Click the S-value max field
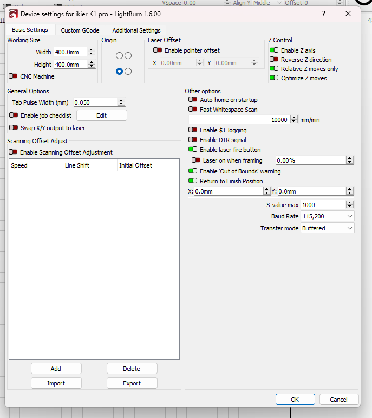 [x=323, y=205]
